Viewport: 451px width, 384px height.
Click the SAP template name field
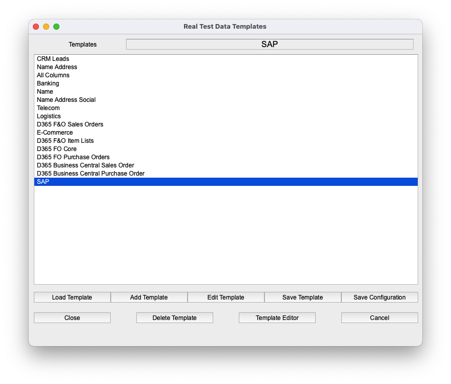pyautogui.click(x=270, y=44)
